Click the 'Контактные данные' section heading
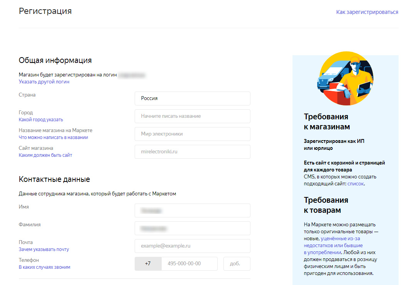 point(54,179)
